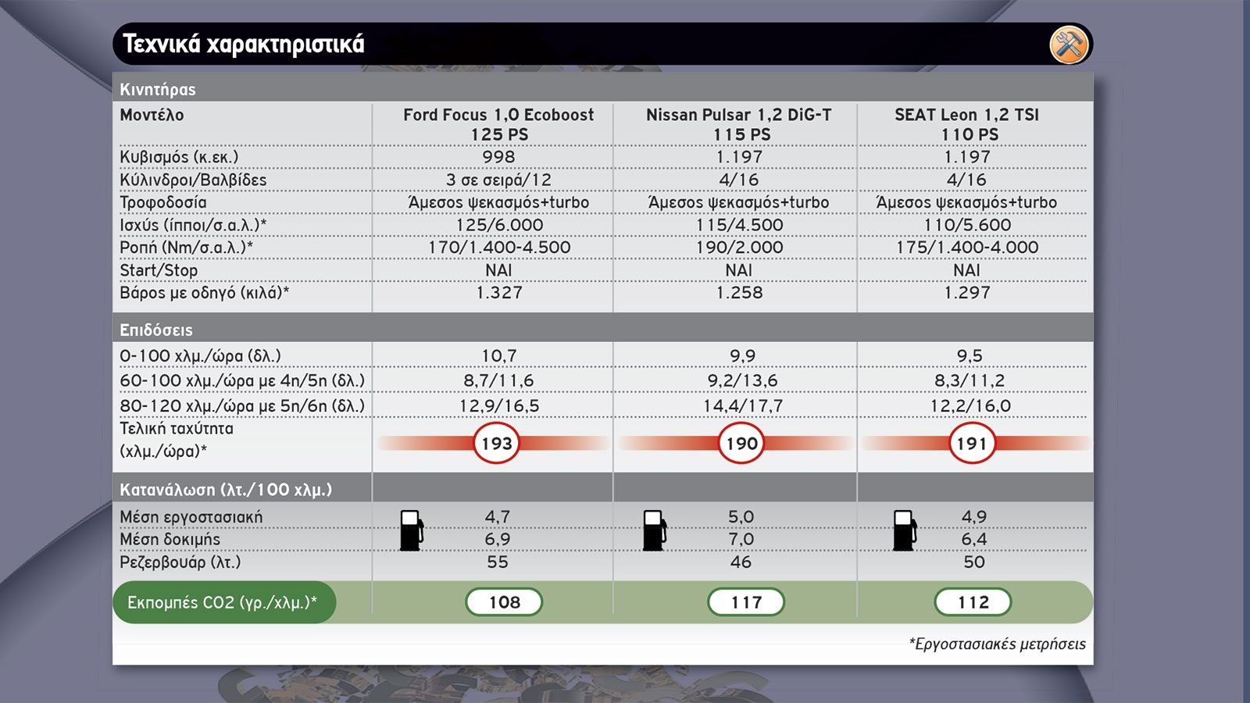This screenshot has height=703, width=1250.
Task: Click the 125/6.000 power value
Action: click(499, 225)
